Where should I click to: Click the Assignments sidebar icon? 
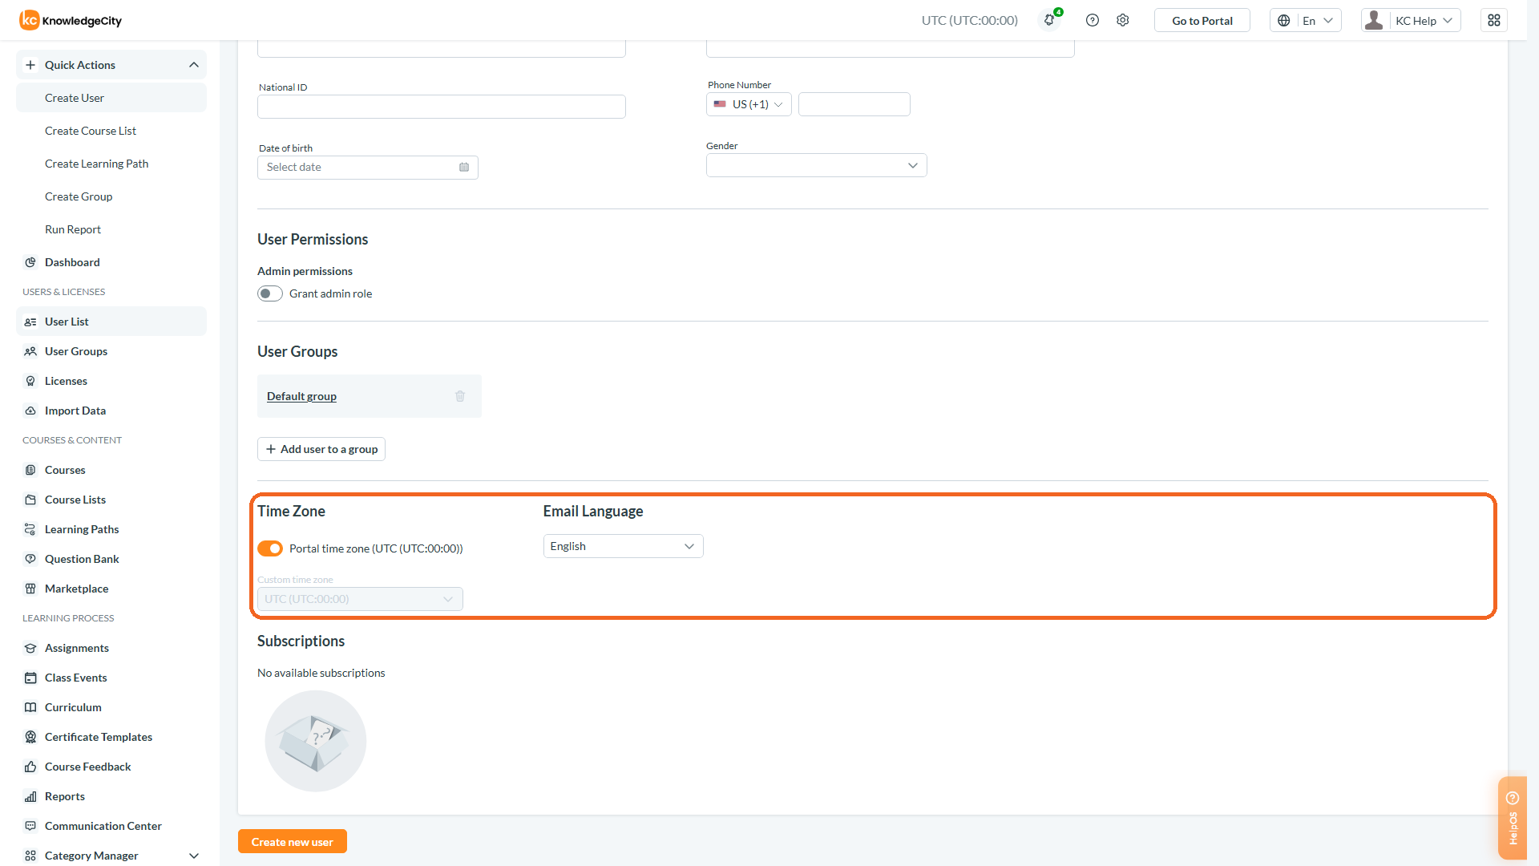coord(30,648)
